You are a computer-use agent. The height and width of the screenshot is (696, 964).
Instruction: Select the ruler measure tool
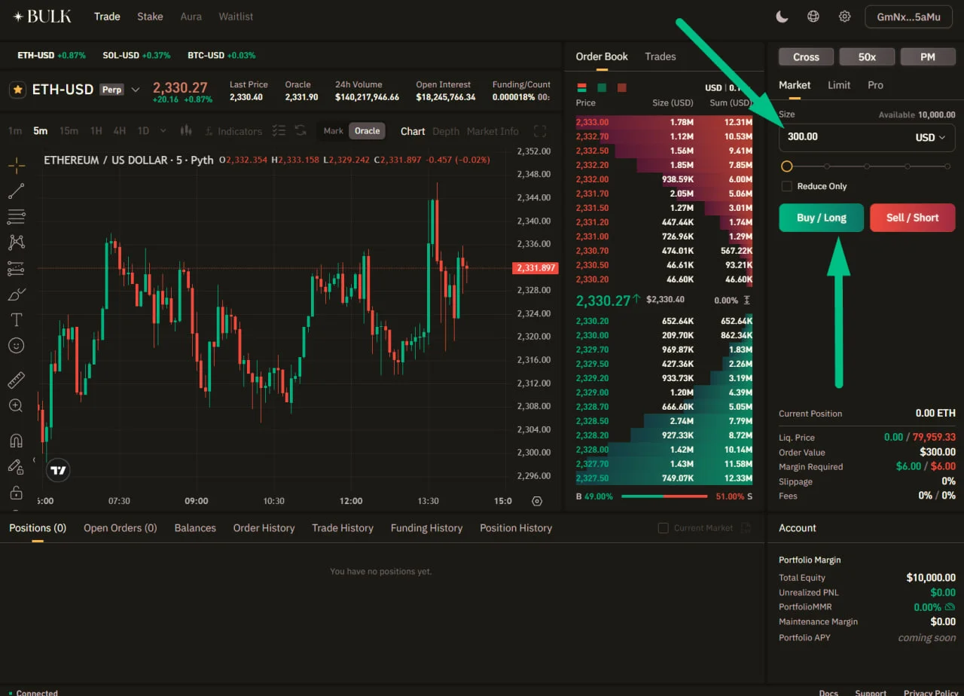pyautogui.click(x=16, y=380)
